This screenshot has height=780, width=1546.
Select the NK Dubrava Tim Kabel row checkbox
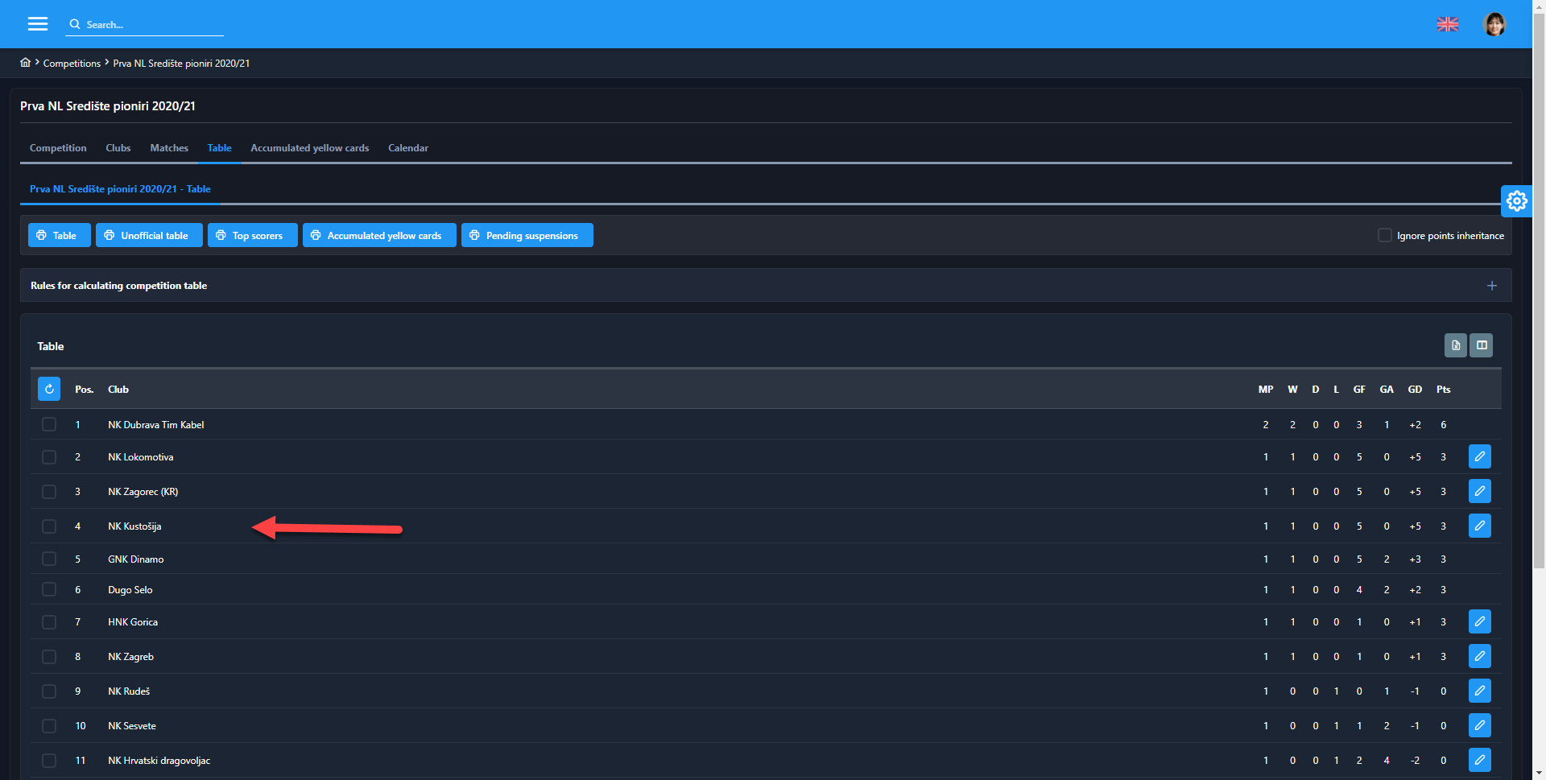pos(49,424)
